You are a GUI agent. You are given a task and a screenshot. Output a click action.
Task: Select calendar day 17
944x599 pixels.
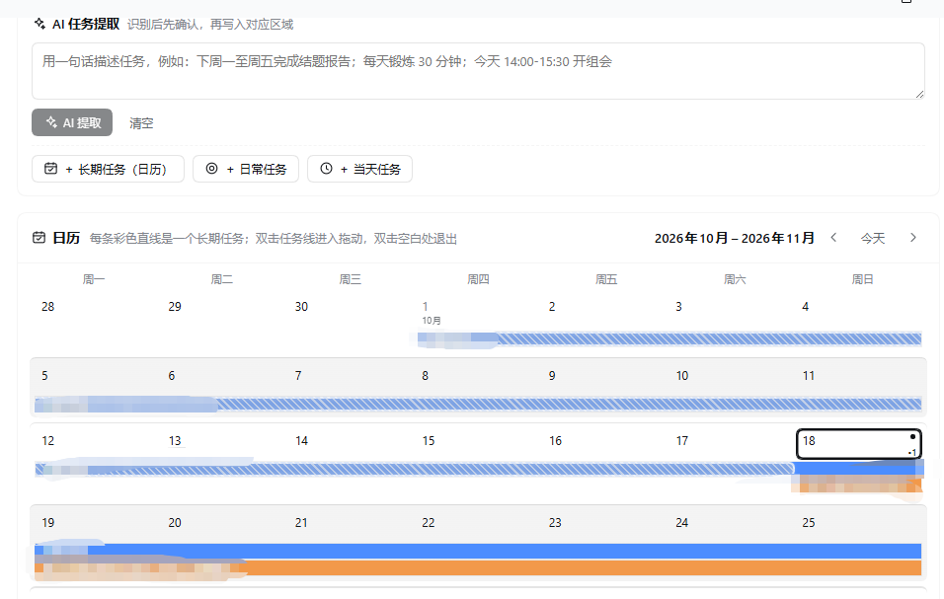point(682,441)
